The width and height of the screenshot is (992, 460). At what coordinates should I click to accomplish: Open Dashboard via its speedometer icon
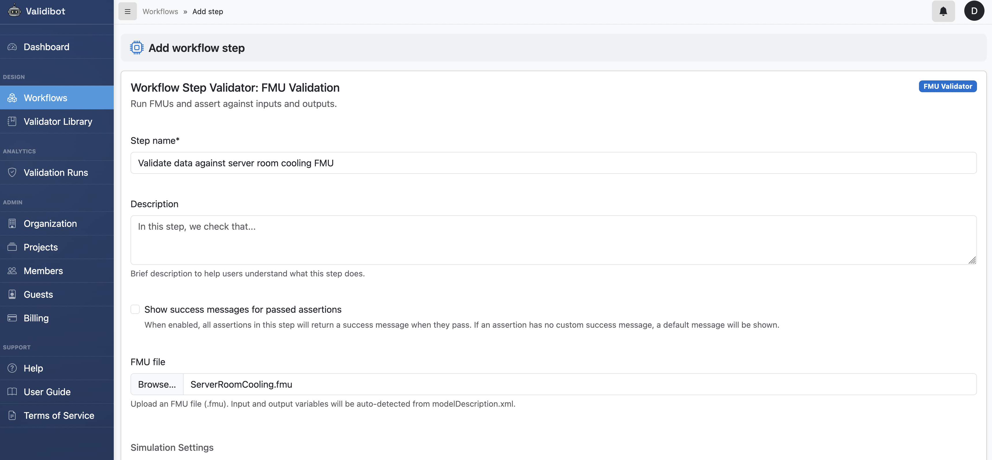coord(12,46)
